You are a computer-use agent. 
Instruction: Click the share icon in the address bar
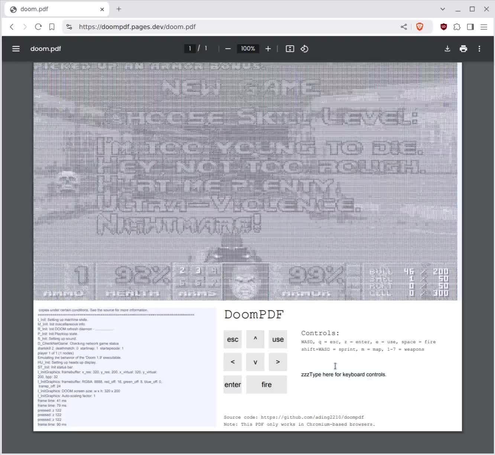click(404, 26)
